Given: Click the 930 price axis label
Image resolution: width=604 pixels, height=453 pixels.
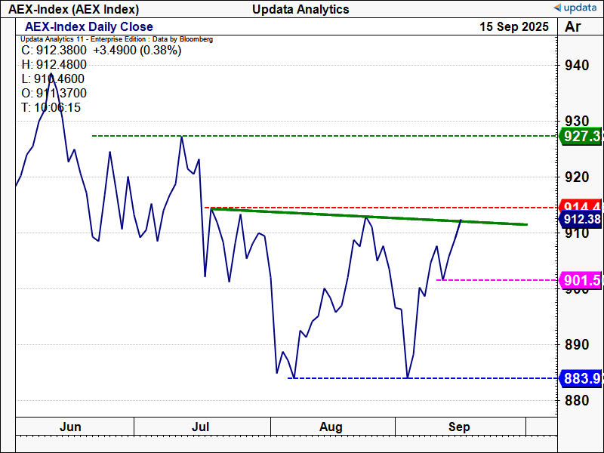Looking at the screenshot, I should [x=577, y=122].
